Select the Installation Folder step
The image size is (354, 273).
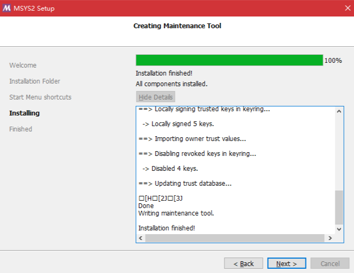(35, 81)
